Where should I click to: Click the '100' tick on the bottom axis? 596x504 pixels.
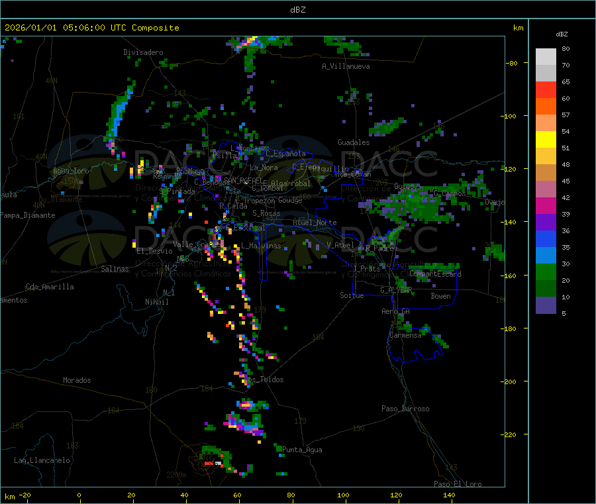(343, 495)
